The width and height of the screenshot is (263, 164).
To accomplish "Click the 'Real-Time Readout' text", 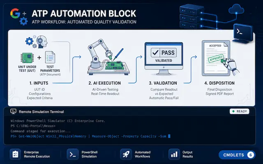I will click(105, 94).
